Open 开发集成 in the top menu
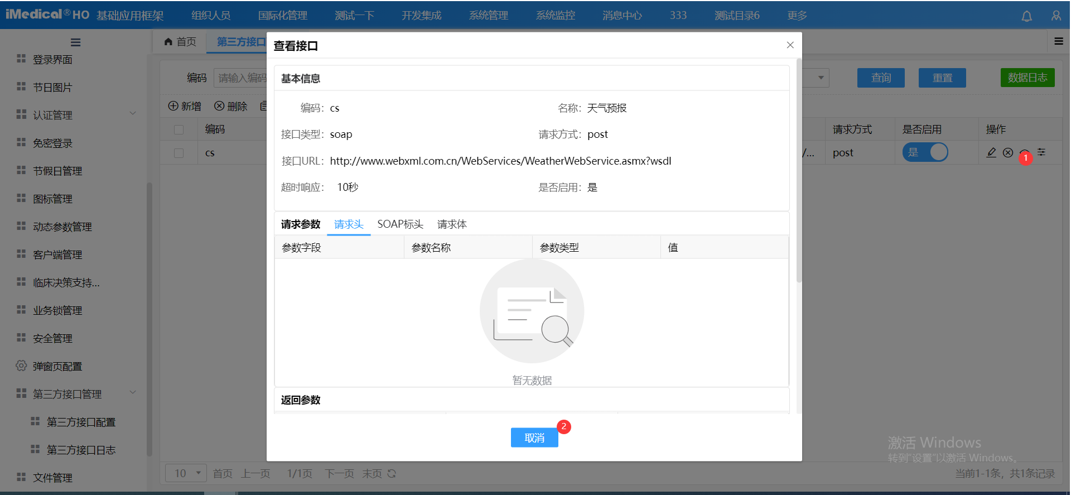This screenshot has width=1071, height=495. pos(422,16)
